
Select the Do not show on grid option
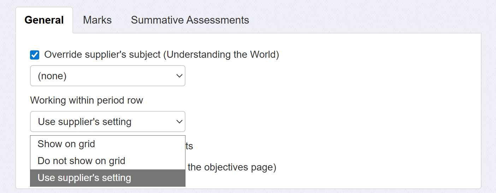(81, 161)
